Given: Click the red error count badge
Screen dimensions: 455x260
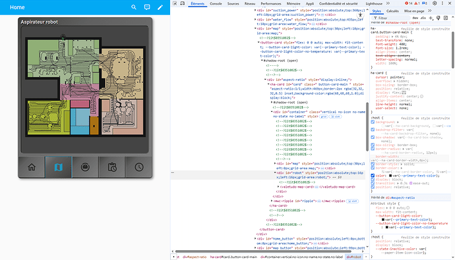Looking at the screenshot, I should tap(409, 3).
